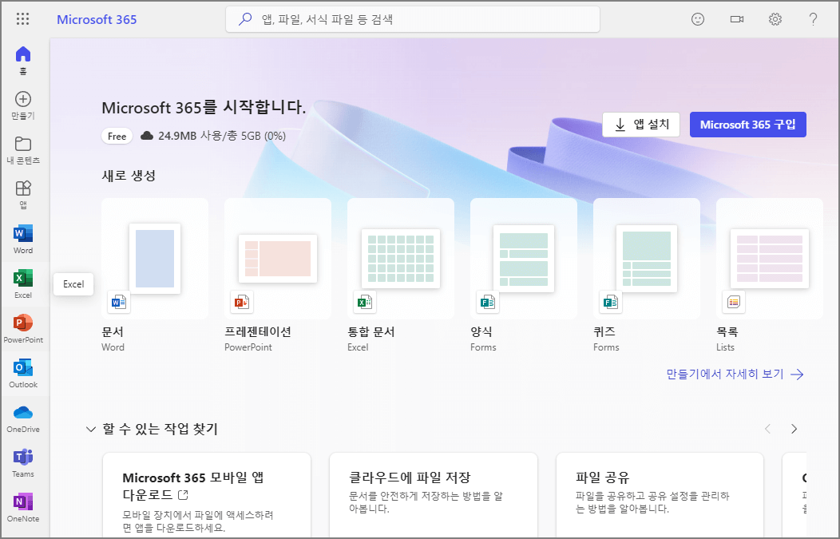Viewport: 840px width, 539px height.
Task: Open 만들기에서 자세히 보기 link
Action: point(735,374)
